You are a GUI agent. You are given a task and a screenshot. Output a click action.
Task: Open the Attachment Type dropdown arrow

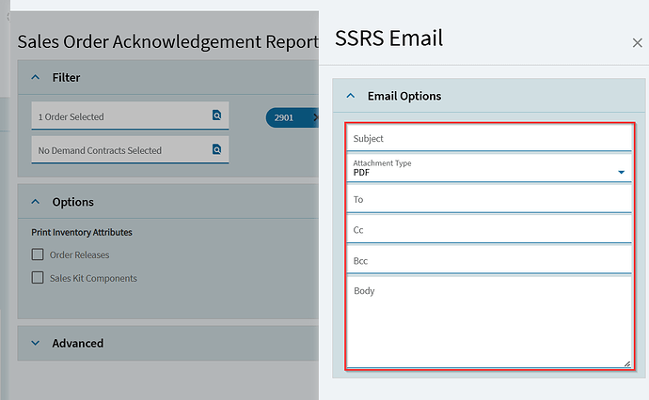(x=621, y=172)
